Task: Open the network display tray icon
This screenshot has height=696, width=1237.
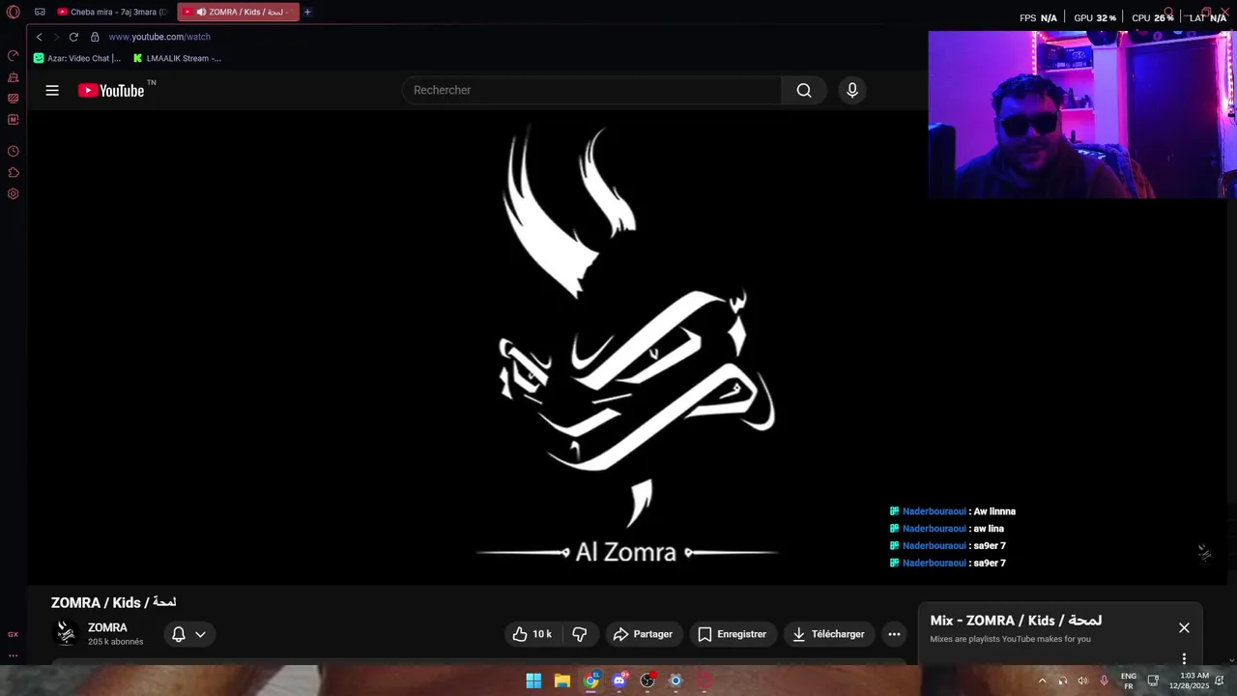Action: [x=1153, y=681]
